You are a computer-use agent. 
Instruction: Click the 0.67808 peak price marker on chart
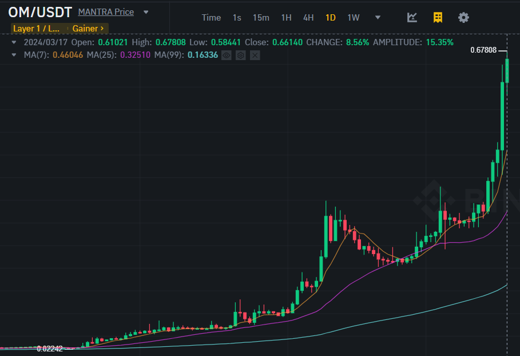click(483, 50)
